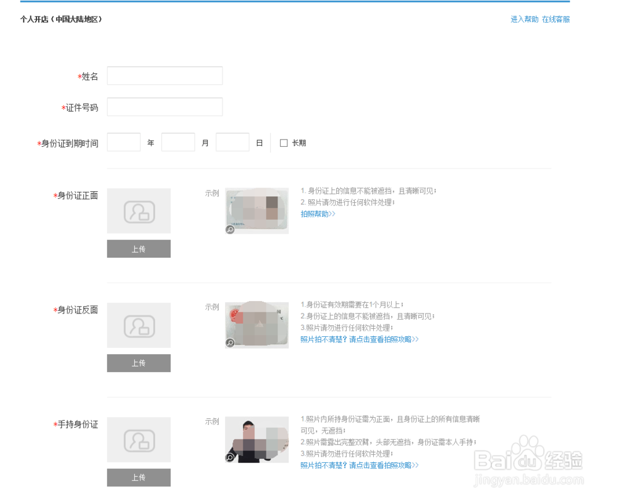Click the person placeholder icon under 身份证正面
618x501 pixels.
[138, 210]
